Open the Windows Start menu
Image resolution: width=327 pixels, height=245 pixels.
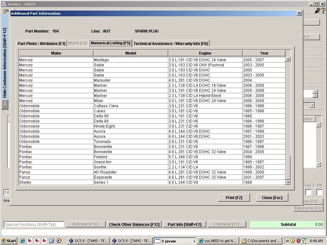pos(9,241)
